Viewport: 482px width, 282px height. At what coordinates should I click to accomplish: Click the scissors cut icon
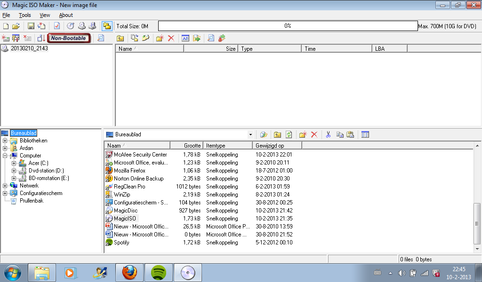[328, 134]
